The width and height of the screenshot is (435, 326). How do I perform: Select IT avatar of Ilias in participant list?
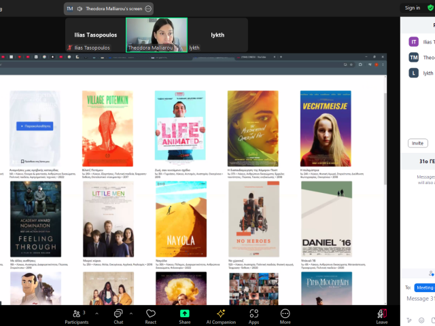pyautogui.click(x=414, y=42)
